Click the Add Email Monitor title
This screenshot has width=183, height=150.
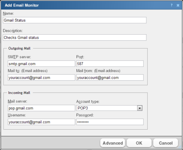pos(22,5)
